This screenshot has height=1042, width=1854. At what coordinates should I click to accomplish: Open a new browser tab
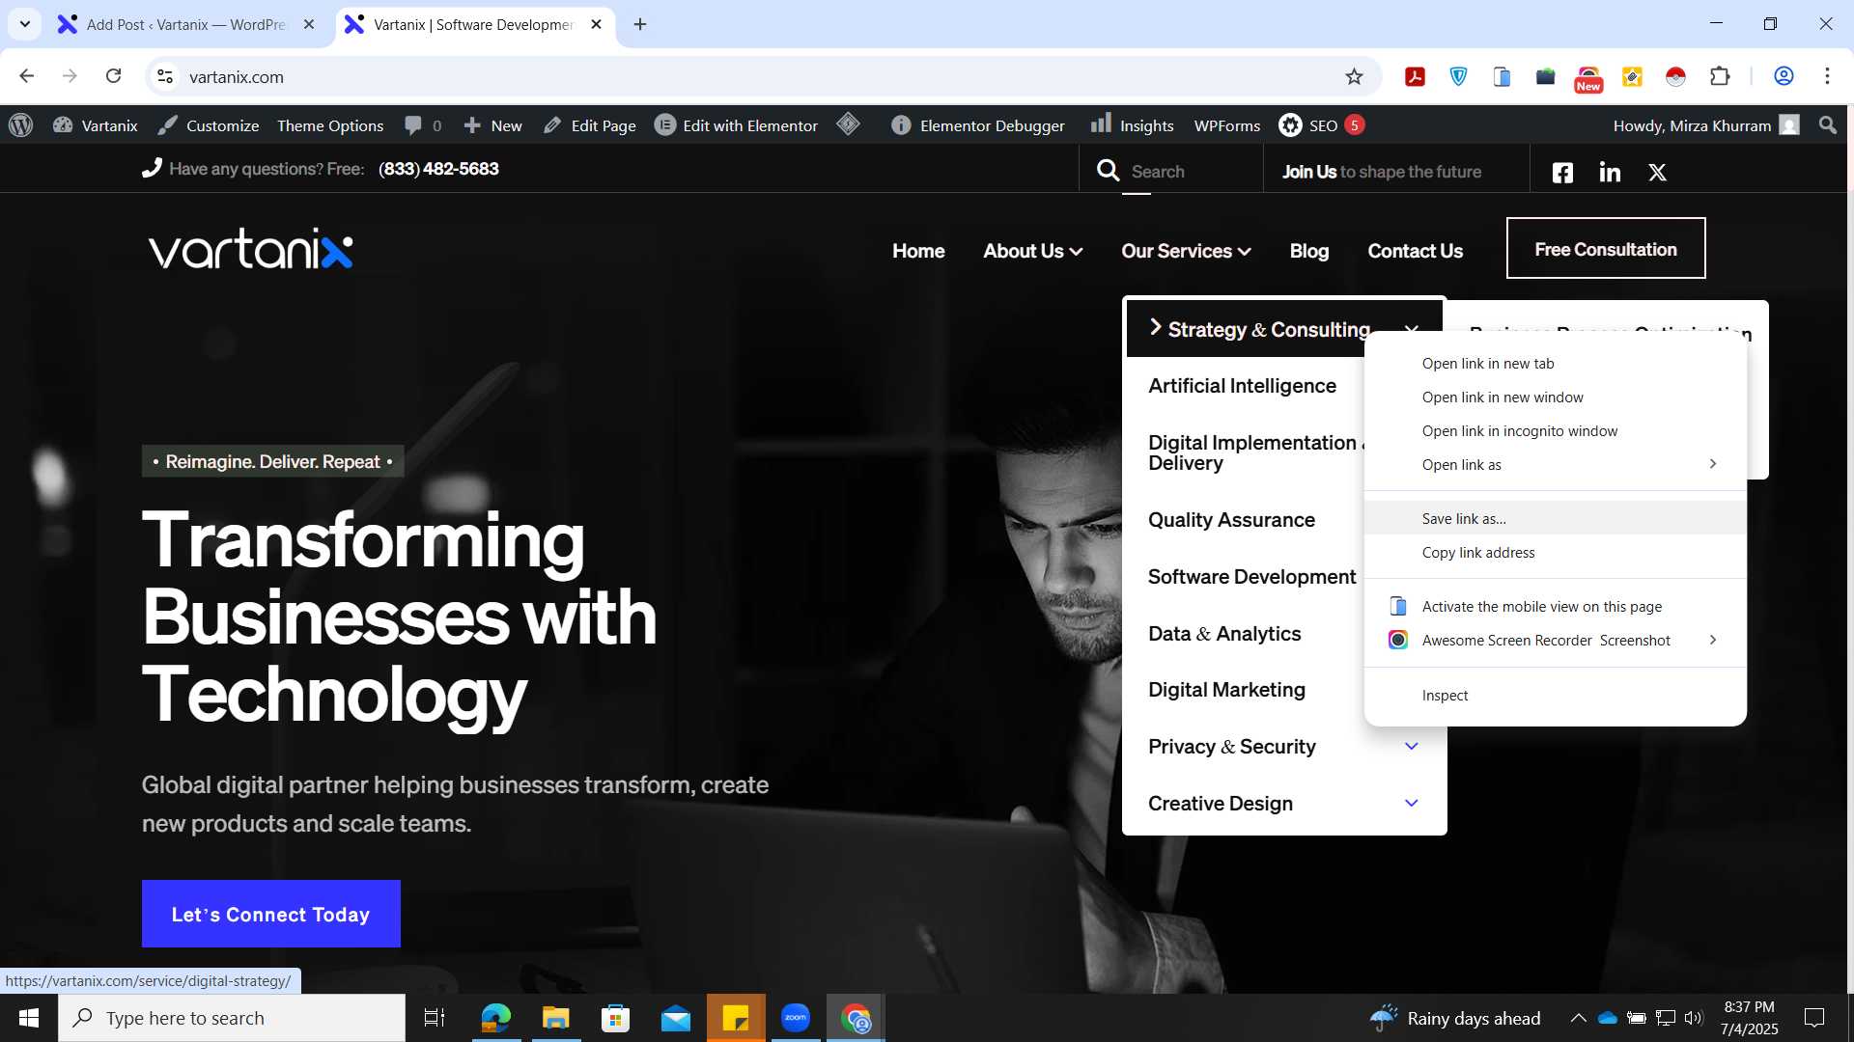click(x=640, y=24)
